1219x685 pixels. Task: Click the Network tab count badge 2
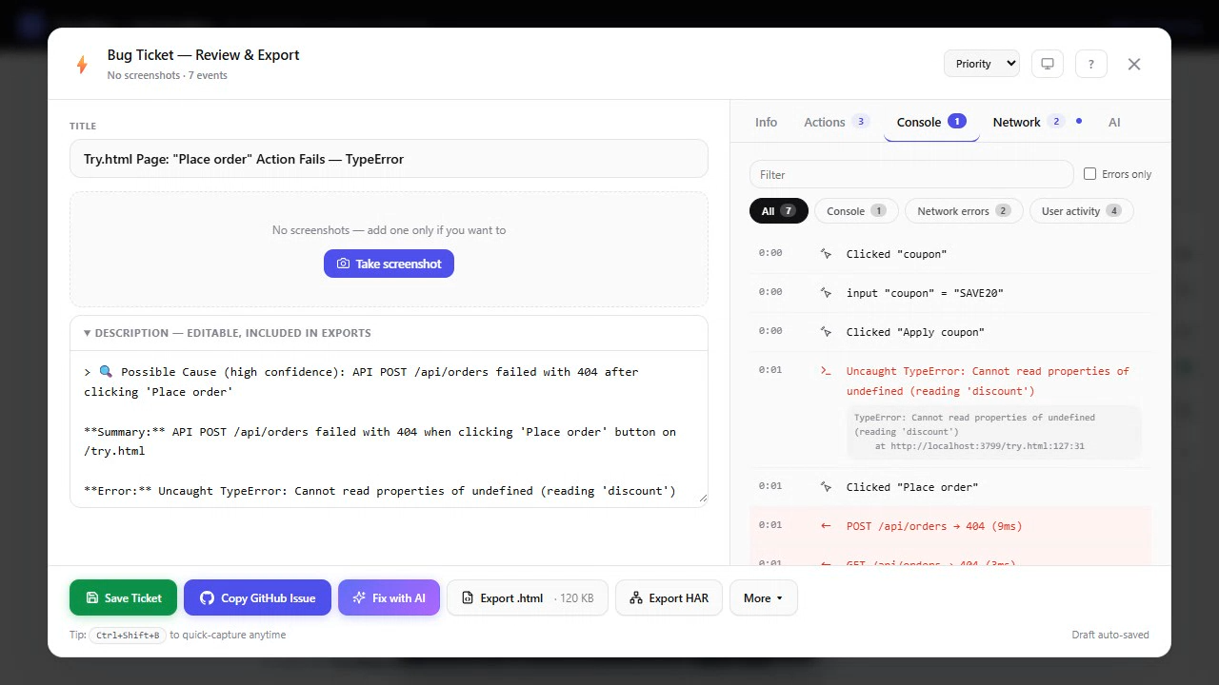(x=1055, y=122)
